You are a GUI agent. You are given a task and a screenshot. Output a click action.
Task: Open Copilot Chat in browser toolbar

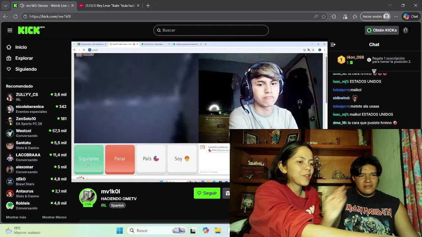(411, 16)
